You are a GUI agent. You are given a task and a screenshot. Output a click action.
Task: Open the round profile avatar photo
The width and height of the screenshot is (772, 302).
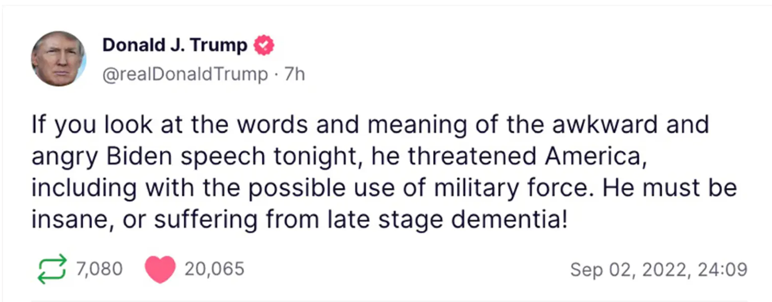[x=59, y=59]
